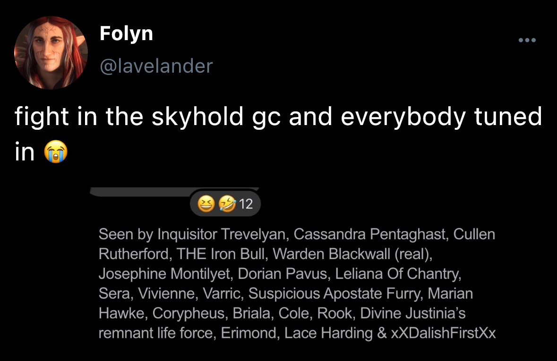The height and width of the screenshot is (361, 557).
Task: Click 'THE Iron Bull' in seen list
Action: (220, 254)
